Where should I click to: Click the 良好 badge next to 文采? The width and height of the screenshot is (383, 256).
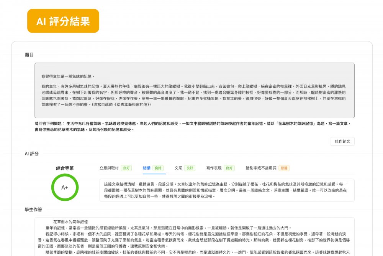190,168
